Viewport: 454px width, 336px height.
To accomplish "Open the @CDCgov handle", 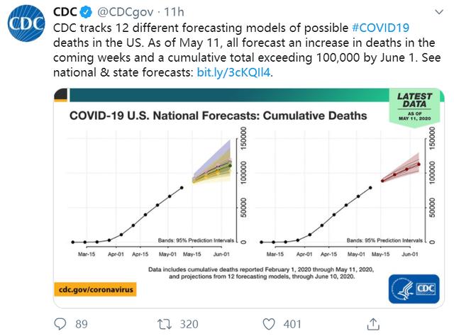I will pyautogui.click(x=123, y=13).
